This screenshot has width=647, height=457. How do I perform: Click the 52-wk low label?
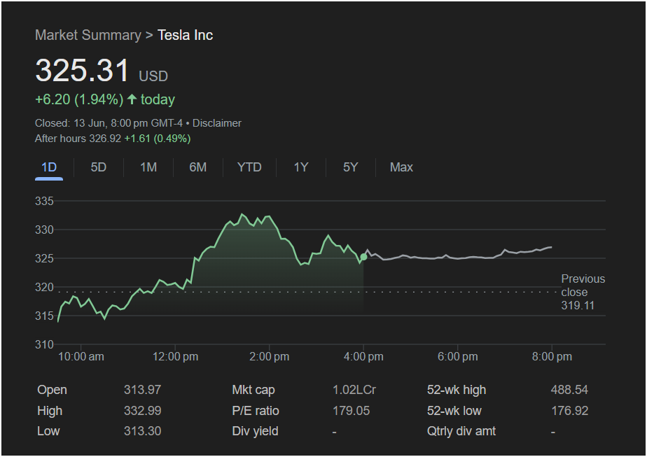pyautogui.click(x=454, y=411)
